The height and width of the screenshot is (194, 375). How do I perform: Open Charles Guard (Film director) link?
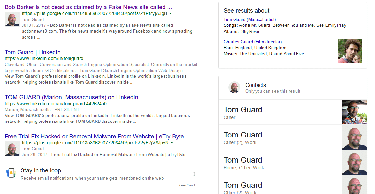(x=253, y=42)
